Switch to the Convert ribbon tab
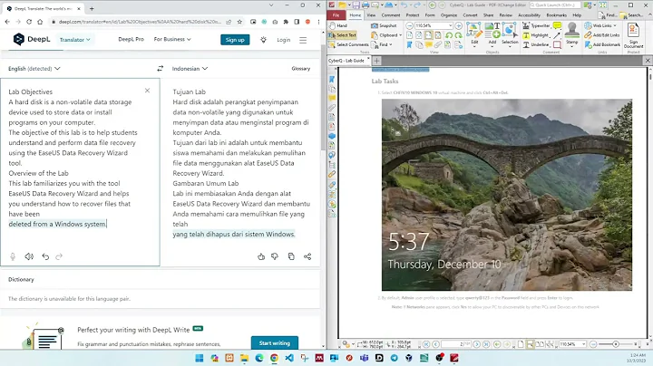 coord(470,15)
